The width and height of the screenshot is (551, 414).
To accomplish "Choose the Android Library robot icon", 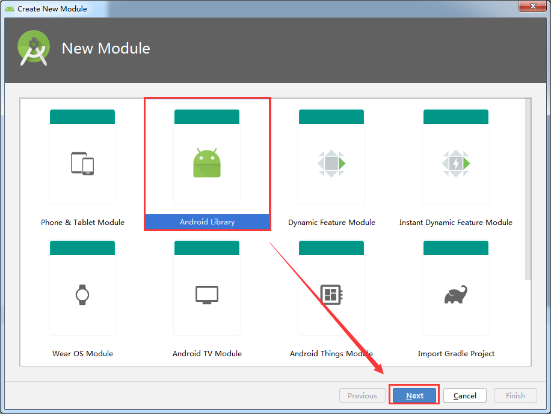I will [x=207, y=162].
